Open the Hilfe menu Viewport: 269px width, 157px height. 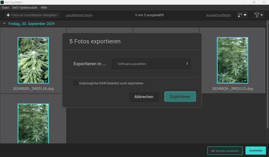pyautogui.click(x=44, y=7)
